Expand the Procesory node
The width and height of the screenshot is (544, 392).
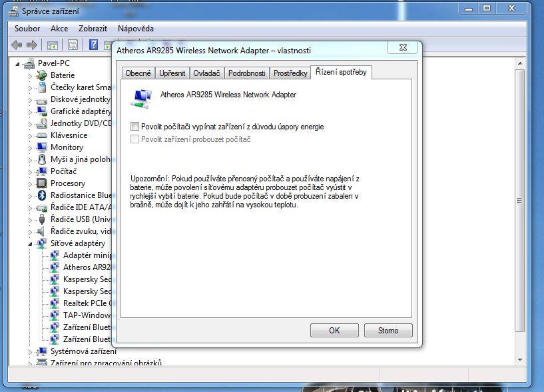tap(30, 184)
